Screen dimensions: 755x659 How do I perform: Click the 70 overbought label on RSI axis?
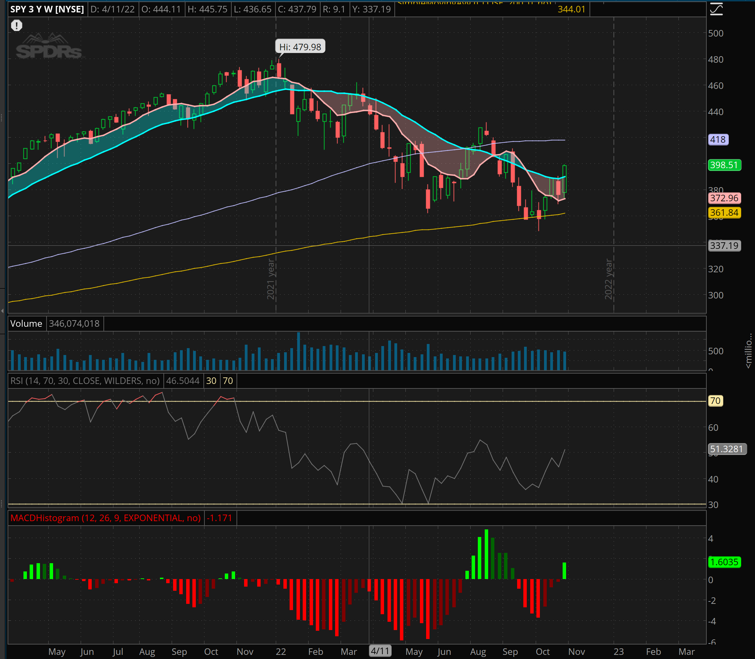pyautogui.click(x=715, y=401)
